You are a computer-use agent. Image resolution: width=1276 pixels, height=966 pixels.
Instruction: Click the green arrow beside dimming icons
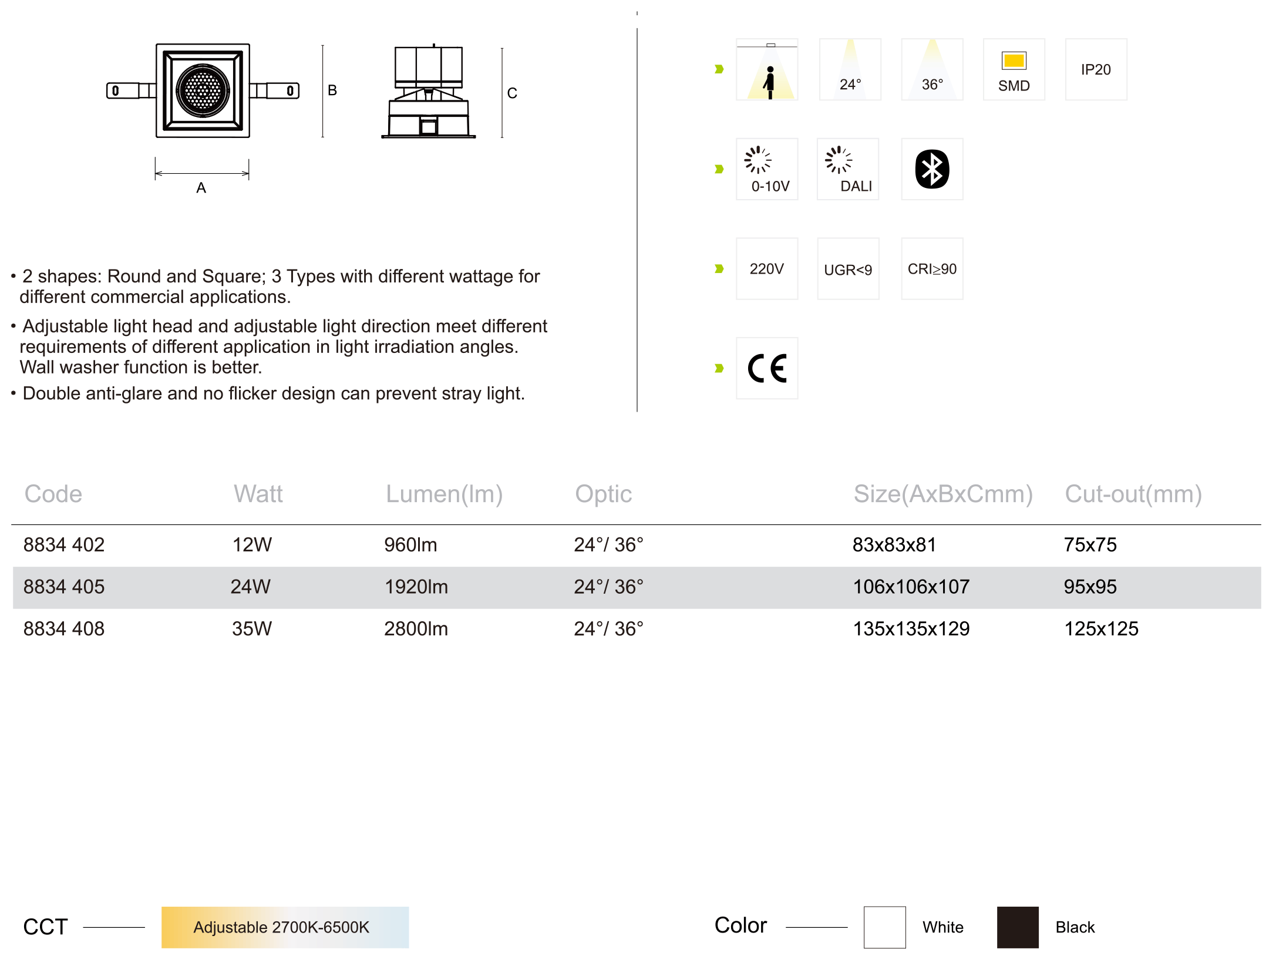(719, 169)
